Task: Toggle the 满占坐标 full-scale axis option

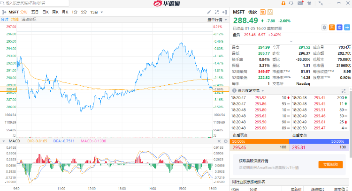Action: (29, 20)
